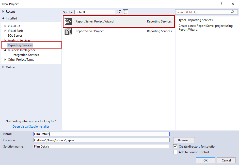The width and height of the screenshot is (239, 165).
Task: Click the Cancel button
Action: [x=226, y=160]
